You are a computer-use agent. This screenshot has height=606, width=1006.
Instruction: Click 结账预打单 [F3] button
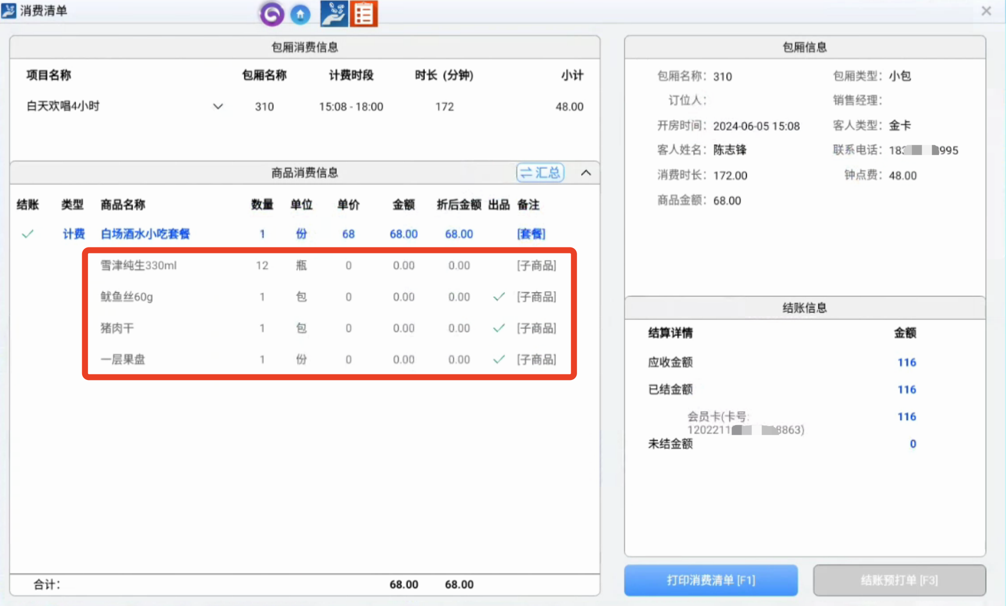[899, 580]
